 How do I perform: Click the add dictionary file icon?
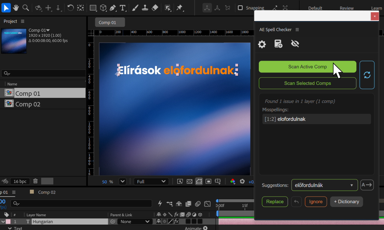(278, 44)
